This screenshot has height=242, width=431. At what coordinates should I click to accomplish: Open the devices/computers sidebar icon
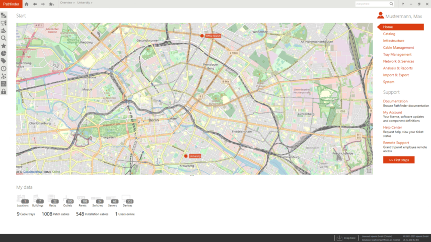[x=4, y=23]
